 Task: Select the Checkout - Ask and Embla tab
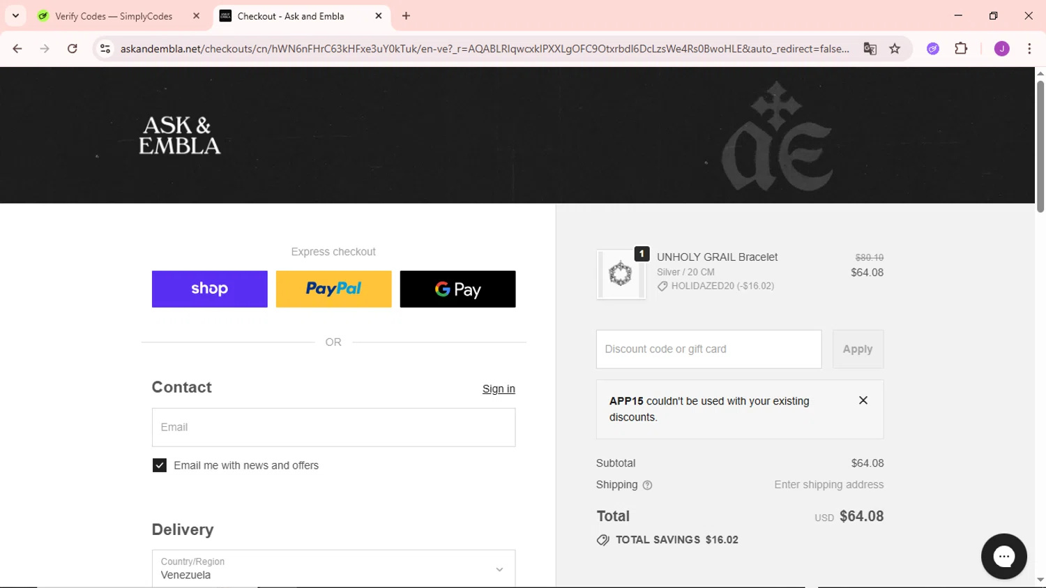coord(291,16)
